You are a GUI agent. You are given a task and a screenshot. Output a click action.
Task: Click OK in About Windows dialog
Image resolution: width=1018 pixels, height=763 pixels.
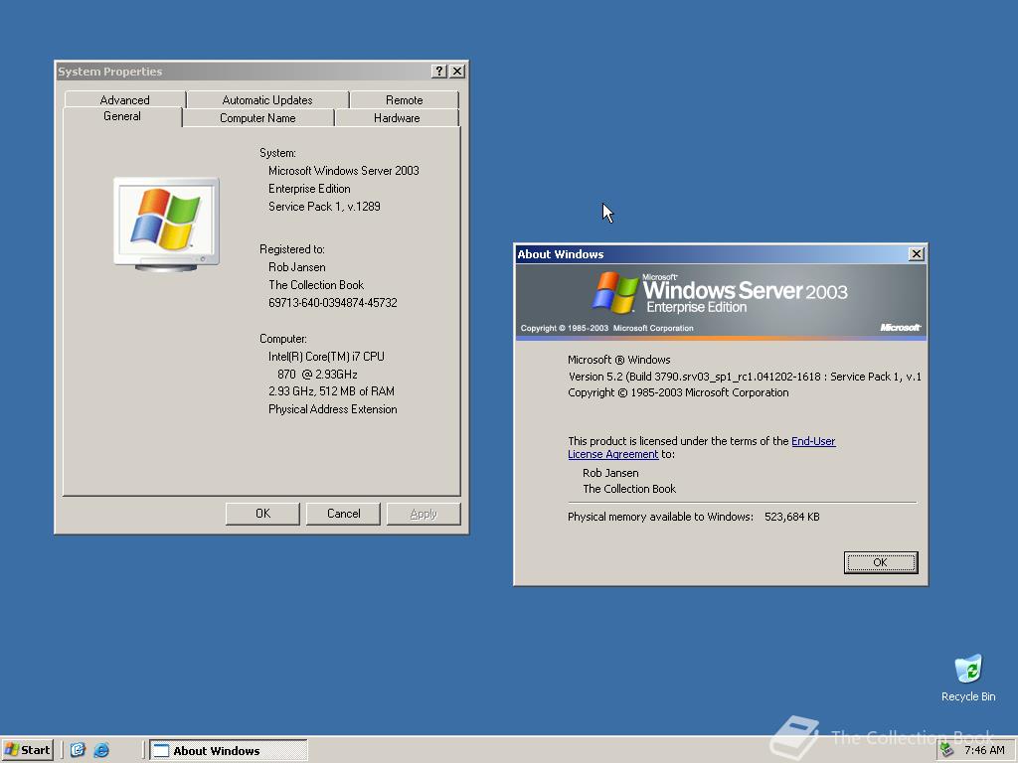point(881,562)
